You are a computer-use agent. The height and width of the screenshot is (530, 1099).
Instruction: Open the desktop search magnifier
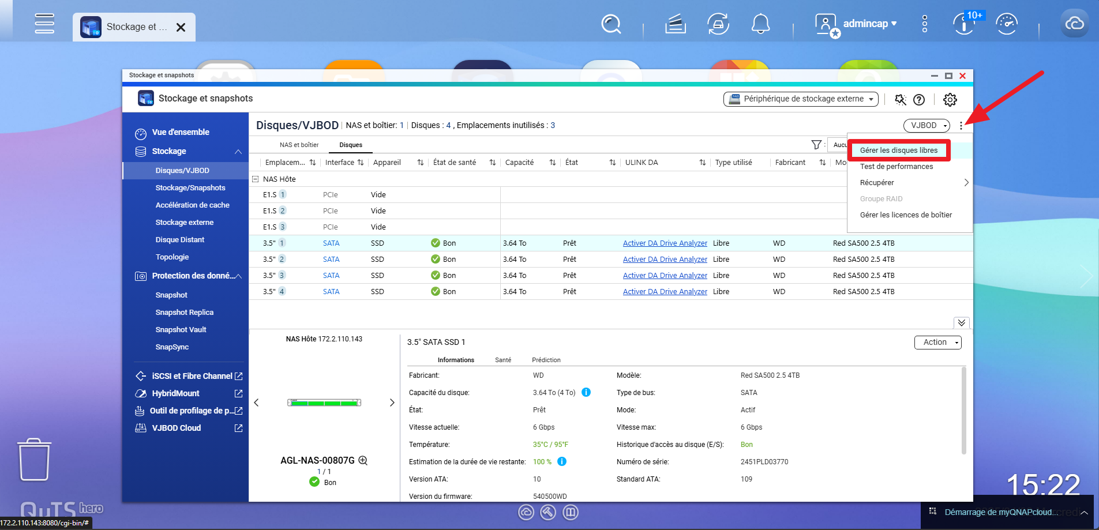(611, 24)
